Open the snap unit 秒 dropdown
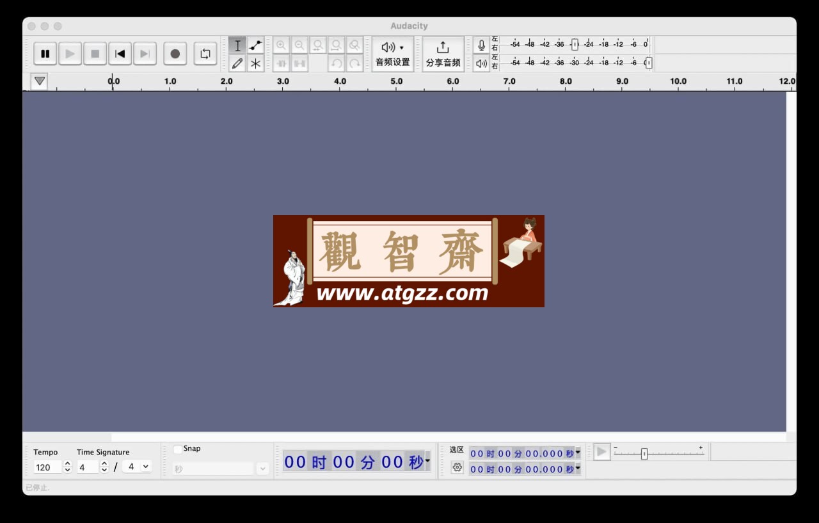The image size is (819, 523). [219, 469]
